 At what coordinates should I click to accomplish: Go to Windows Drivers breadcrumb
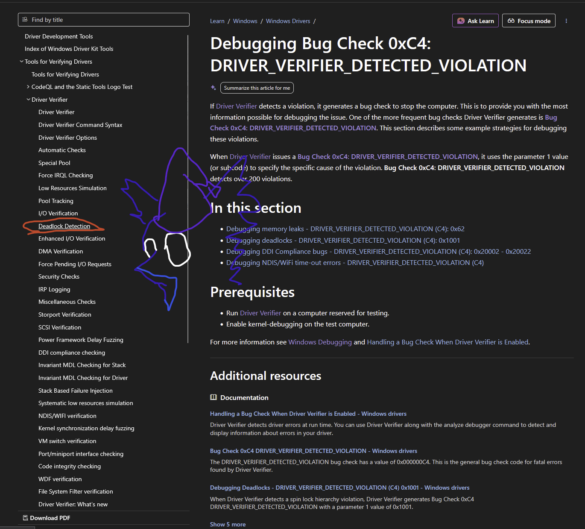[288, 21]
